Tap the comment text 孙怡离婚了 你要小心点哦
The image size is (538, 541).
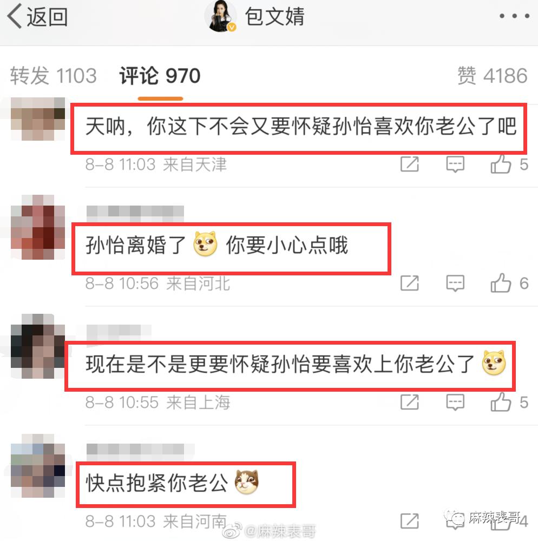click(x=216, y=245)
